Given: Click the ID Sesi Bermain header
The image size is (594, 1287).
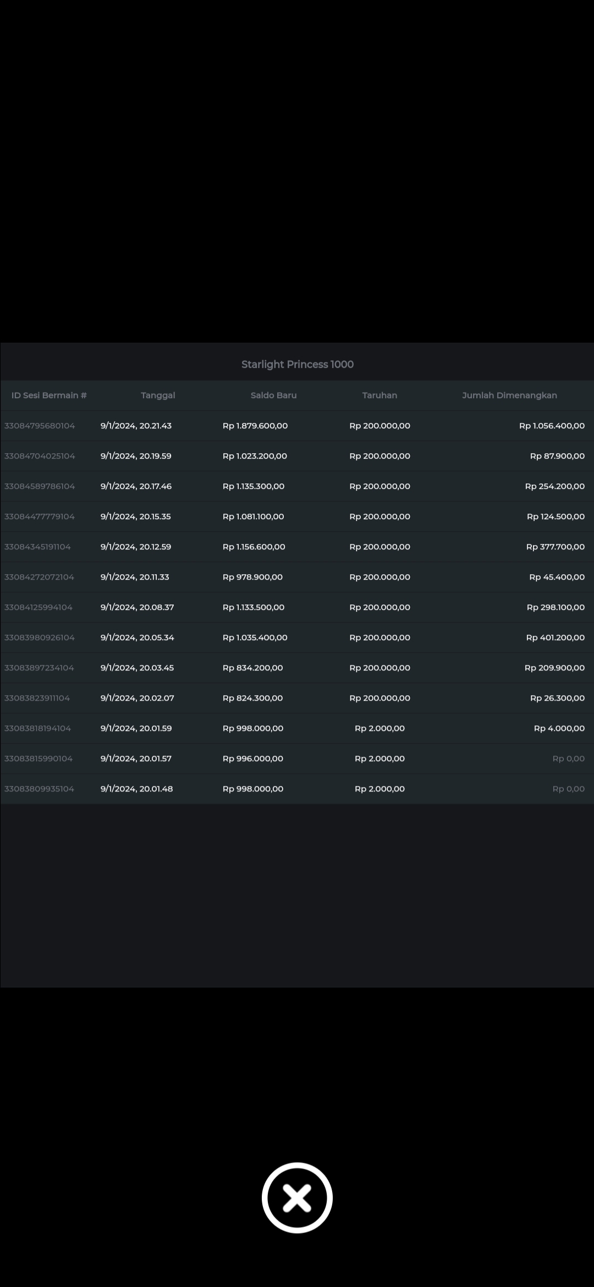Looking at the screenshot, I should 49,395.
